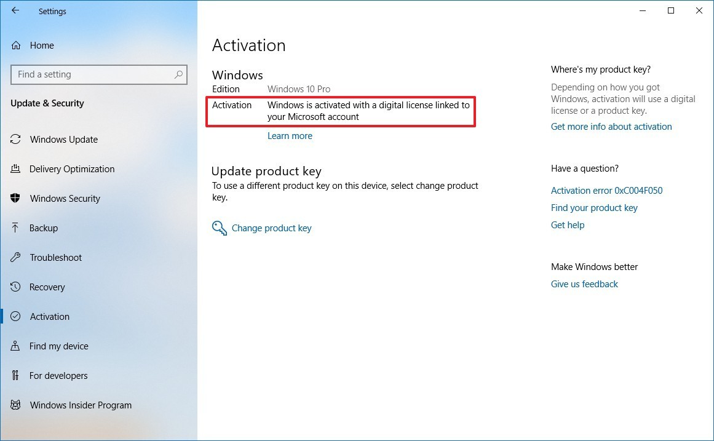The height and width of the screenshot is (441, 714).
Task: Click inside the Find a setting search box
Action: click(x=98, y=74)
